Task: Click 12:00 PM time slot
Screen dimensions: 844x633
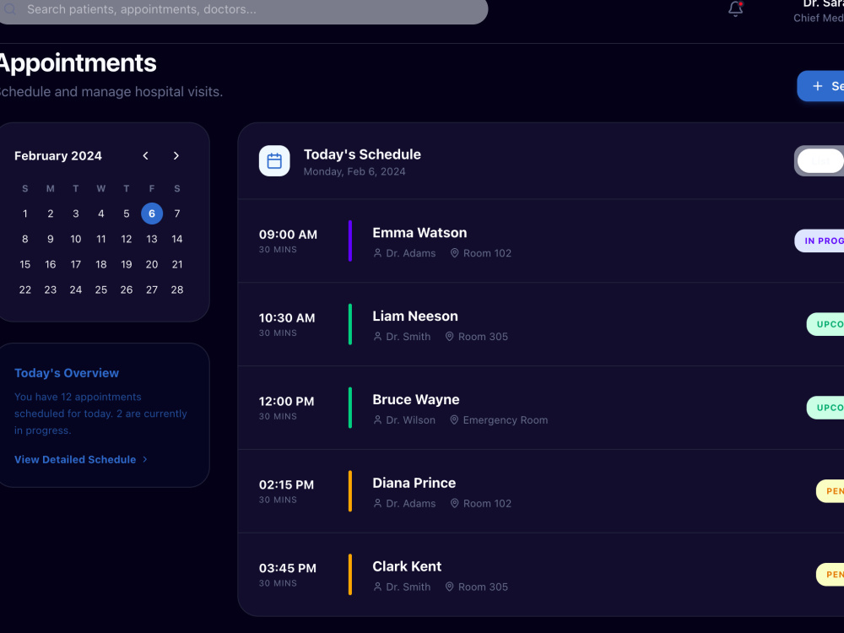Action: 286,402
